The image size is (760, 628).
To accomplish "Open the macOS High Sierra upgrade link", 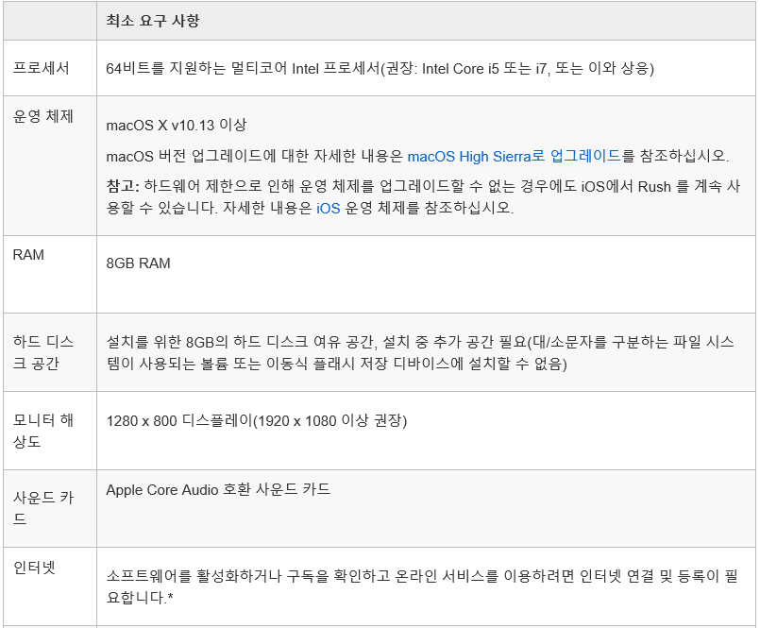I will (x=514, y=156).
